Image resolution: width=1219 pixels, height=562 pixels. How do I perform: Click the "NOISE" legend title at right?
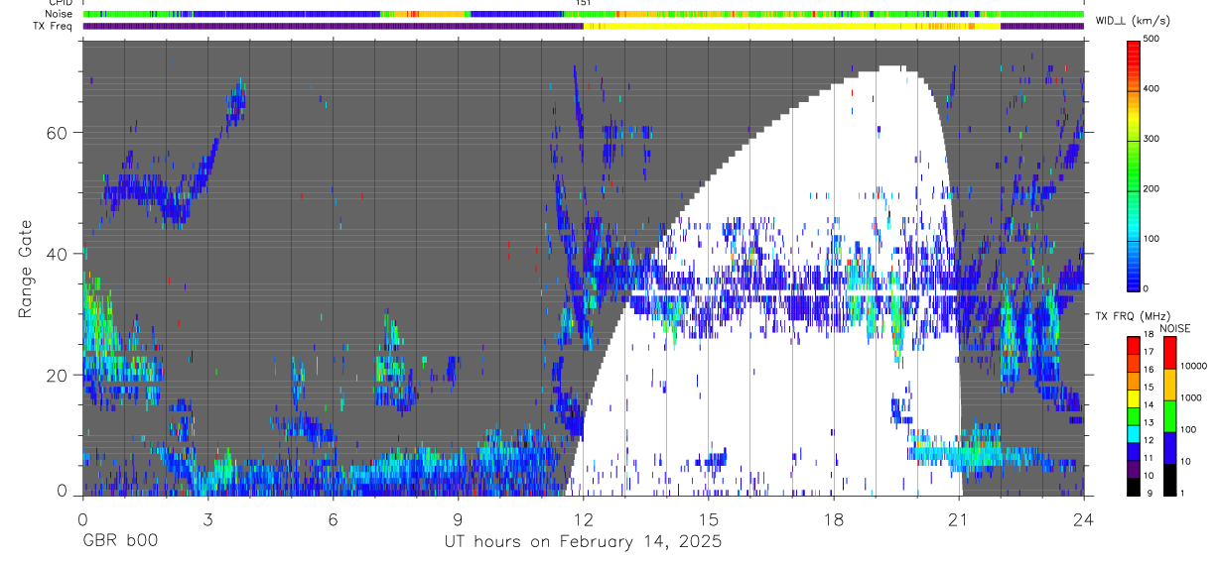1174,328
